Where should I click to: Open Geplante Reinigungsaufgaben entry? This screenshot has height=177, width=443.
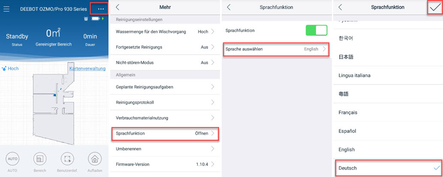pos(164,87)
